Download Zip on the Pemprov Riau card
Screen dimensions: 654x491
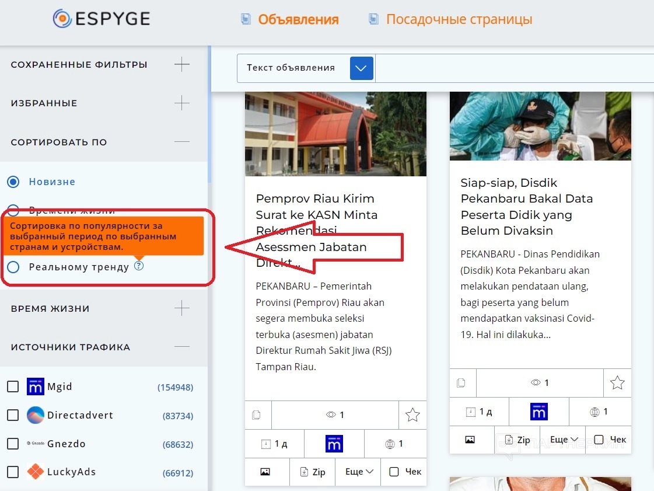point(313,472)
